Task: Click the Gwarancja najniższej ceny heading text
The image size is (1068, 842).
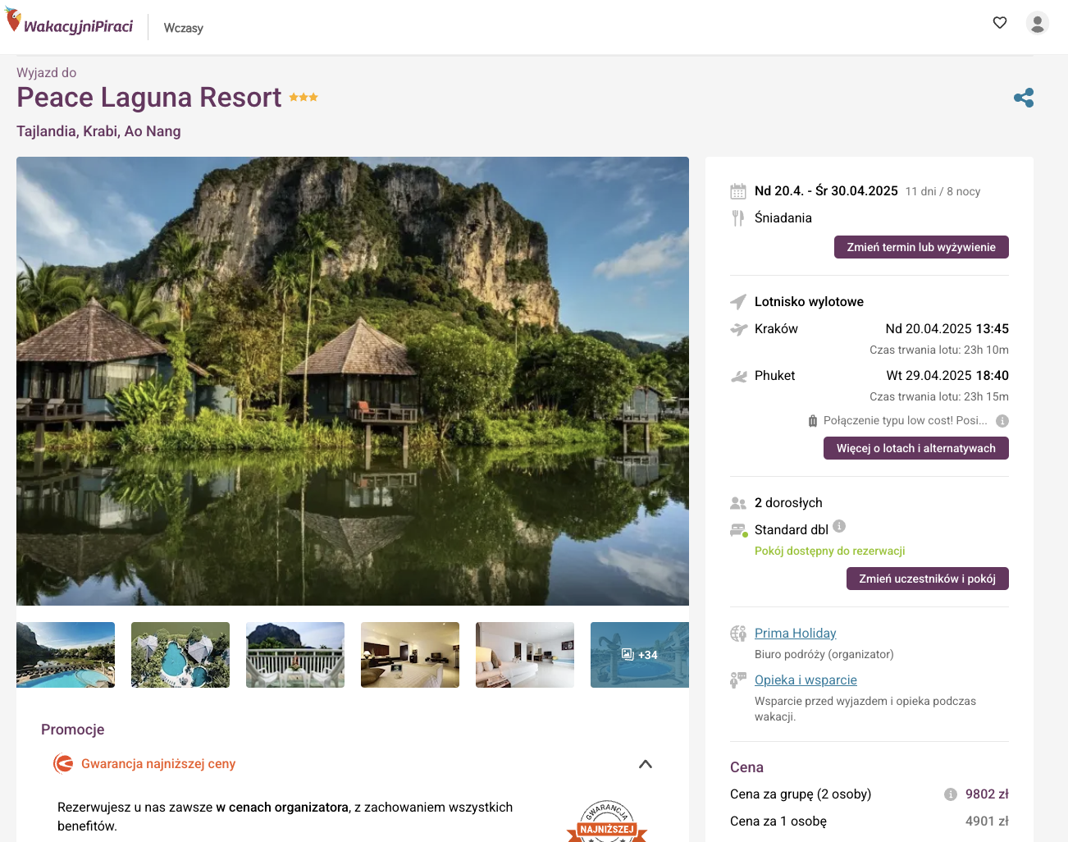Action: [158, 764]
